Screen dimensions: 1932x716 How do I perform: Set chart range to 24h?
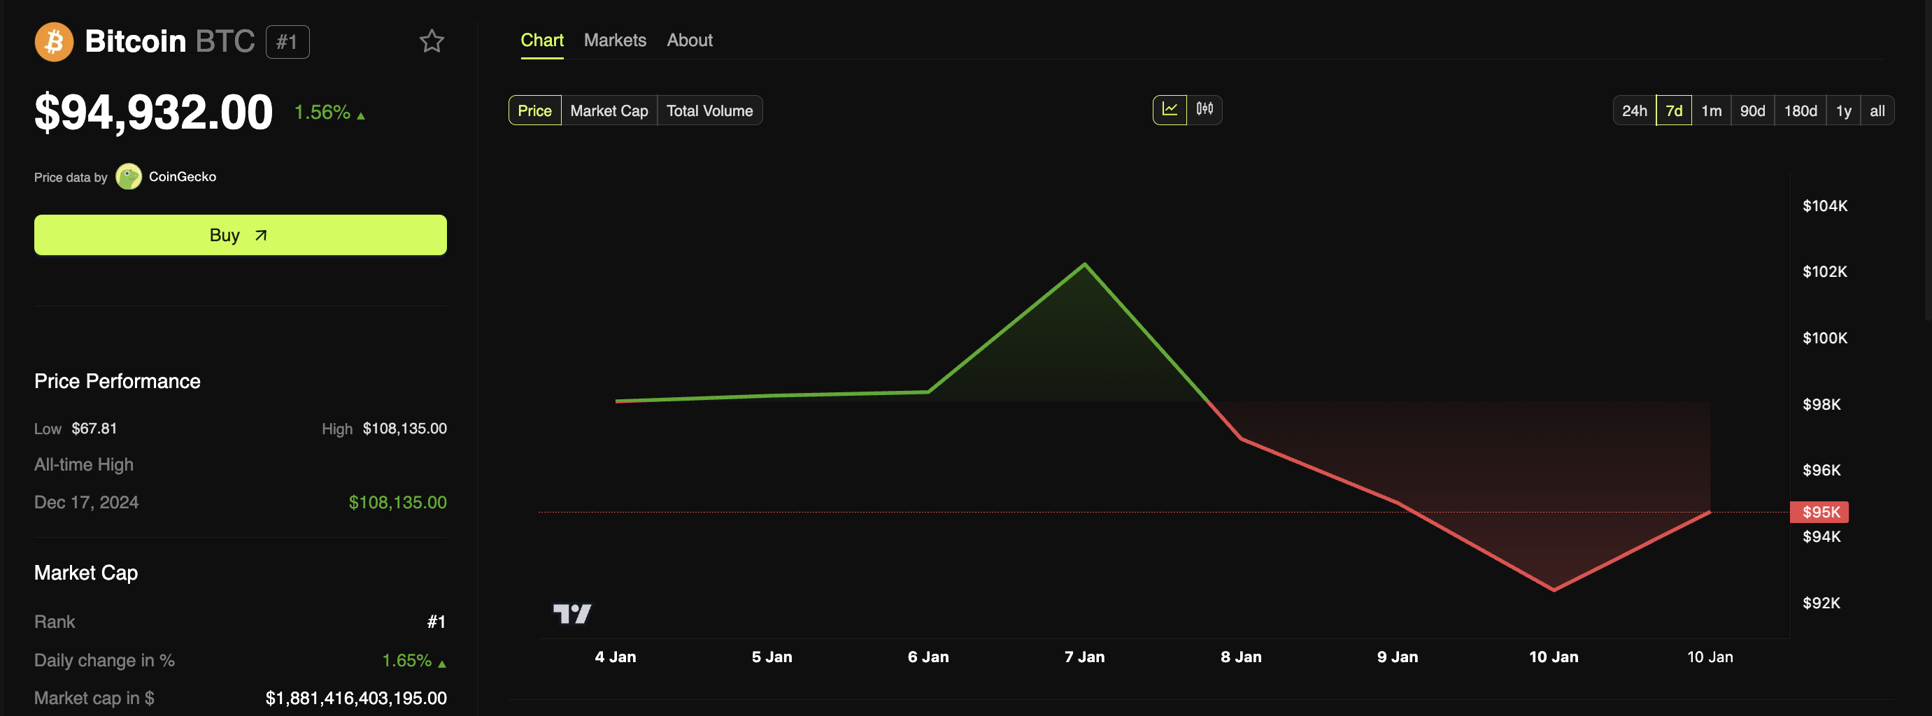pos(1633,111)
